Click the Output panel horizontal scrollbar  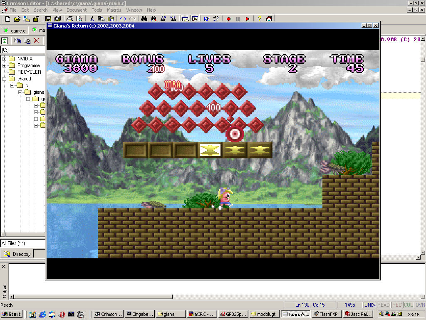pyautogui.click(x=93, y=297)
